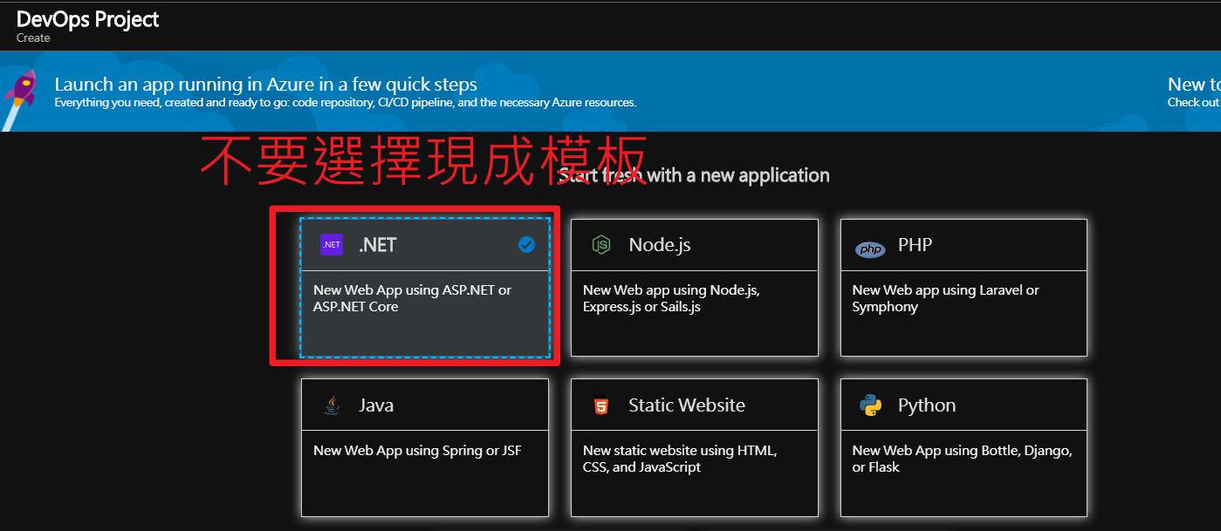Click 'Launch an app running in Azure' headline
The image size is (1221, 531).
[x=265, y=85]
